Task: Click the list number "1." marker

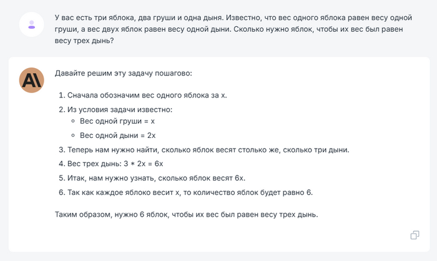Action: tap(62, 95)
